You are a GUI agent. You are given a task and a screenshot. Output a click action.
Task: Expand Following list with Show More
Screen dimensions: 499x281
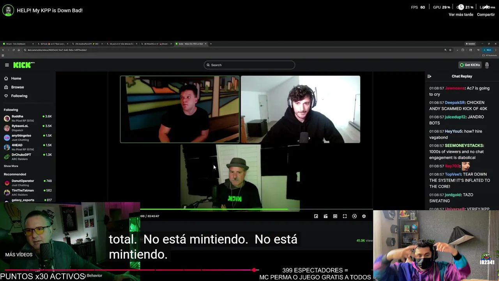(11, 166)
